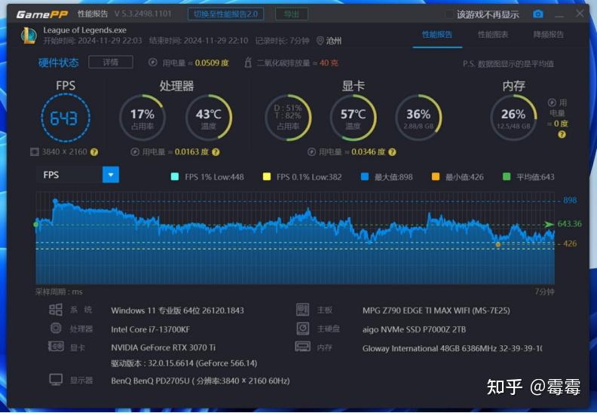Click the power icon next to 用电量 0.0509 度
This screenshot has height=413, width=597.
[x=153, y=63]
